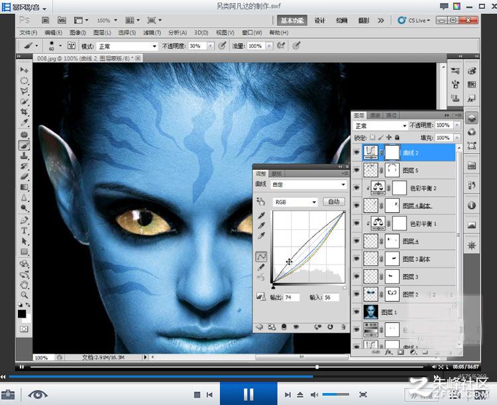Toggle adjustment layer visibility in Curves panel
This screenshot has height=405, width=497.
(x=296, y=327)
